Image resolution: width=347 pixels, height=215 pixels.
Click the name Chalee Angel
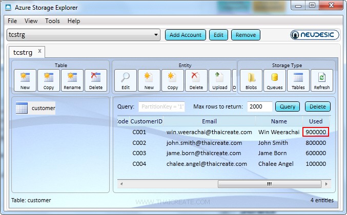point(276,164)
